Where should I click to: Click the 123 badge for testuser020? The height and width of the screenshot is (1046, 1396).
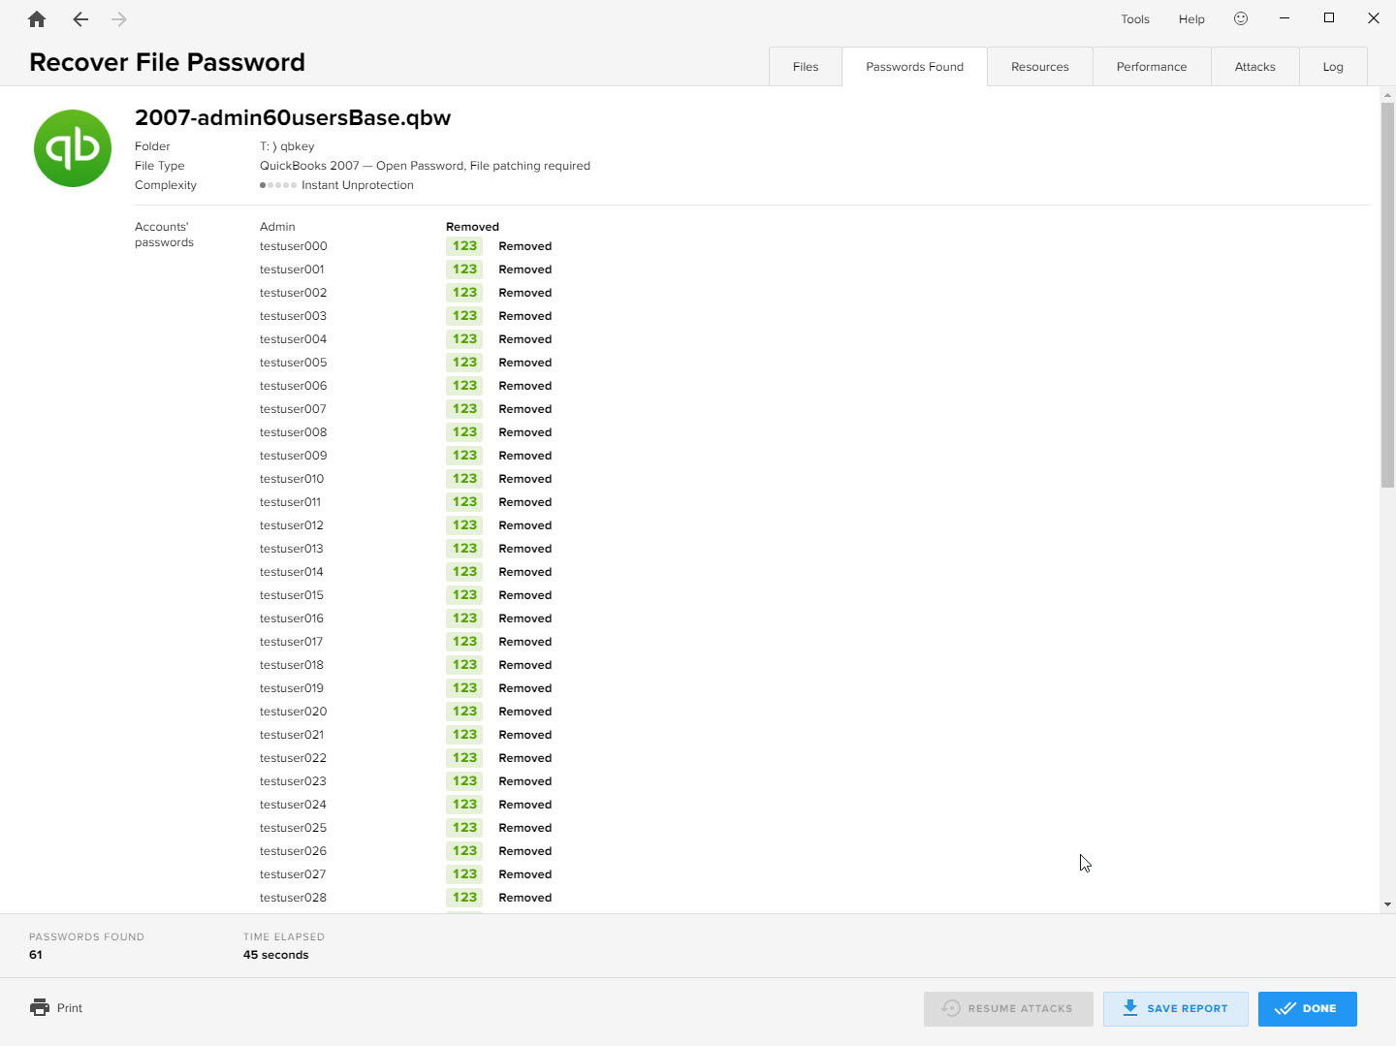click(464, 712)
